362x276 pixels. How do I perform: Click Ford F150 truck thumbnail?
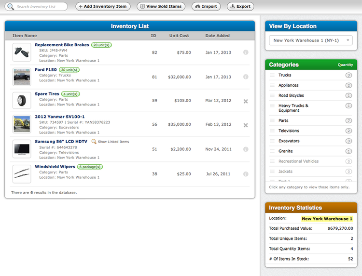(x=22, y=77)
